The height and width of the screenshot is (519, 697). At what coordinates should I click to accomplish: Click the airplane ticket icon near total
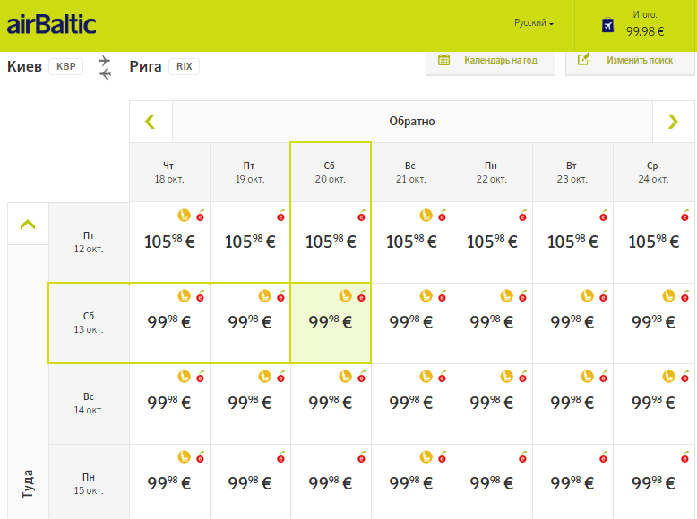point(608,26)
